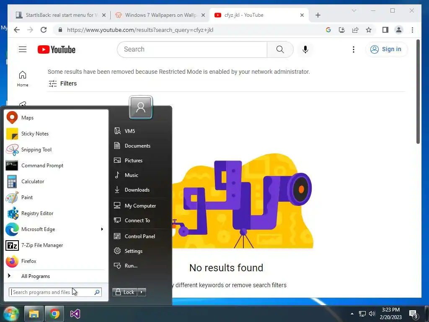
Task: Open 7-Zip File Manager
Action: [x=56, y=245]
